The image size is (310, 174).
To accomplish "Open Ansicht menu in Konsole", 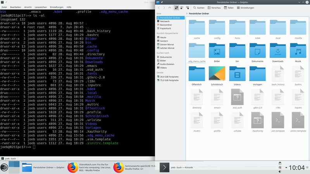I will pos(28,7).
